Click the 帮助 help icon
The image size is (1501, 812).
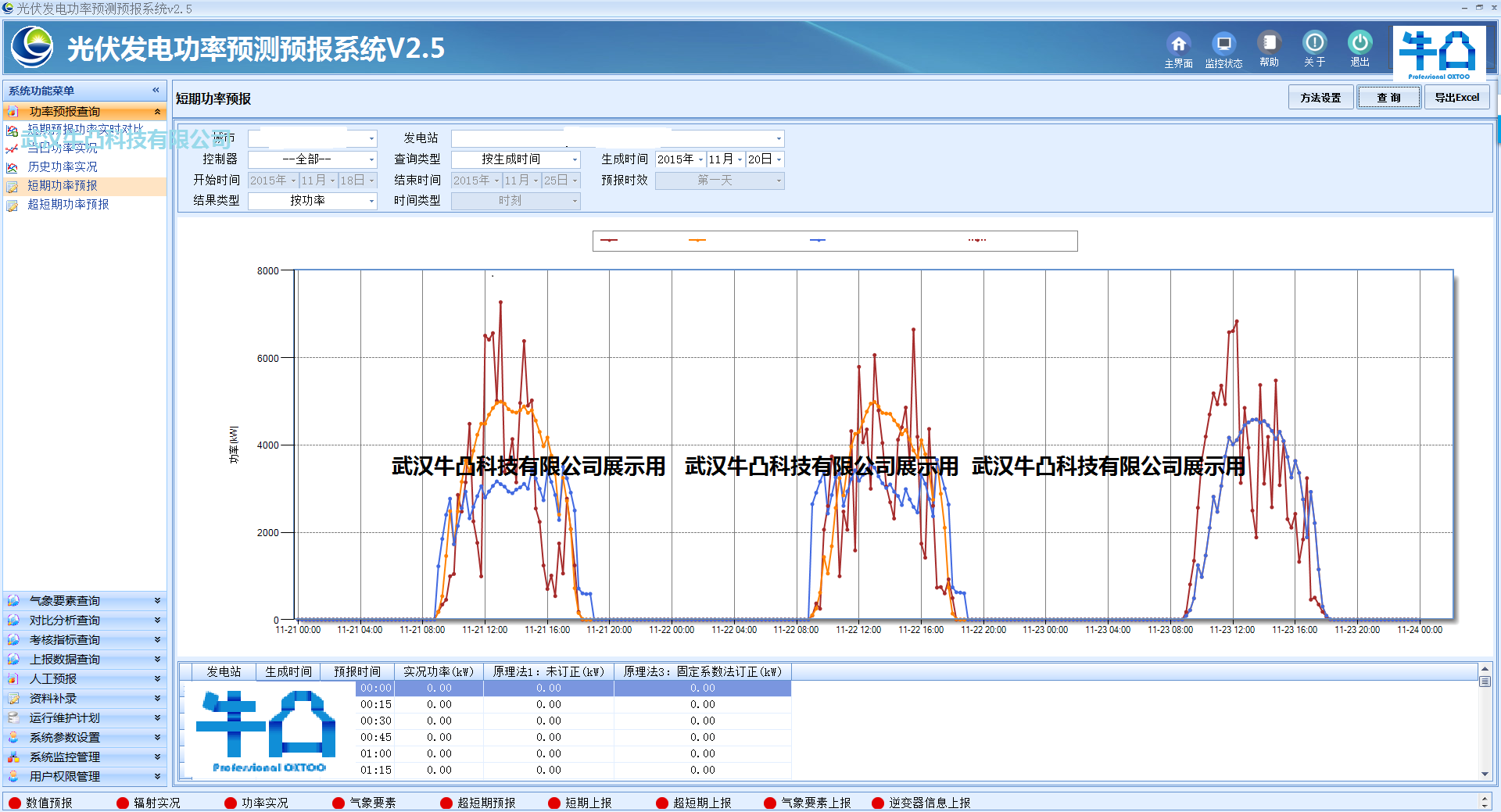1269,43
